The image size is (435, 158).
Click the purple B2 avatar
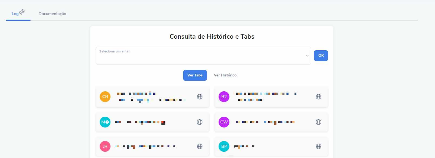click(x=224, y=97)
